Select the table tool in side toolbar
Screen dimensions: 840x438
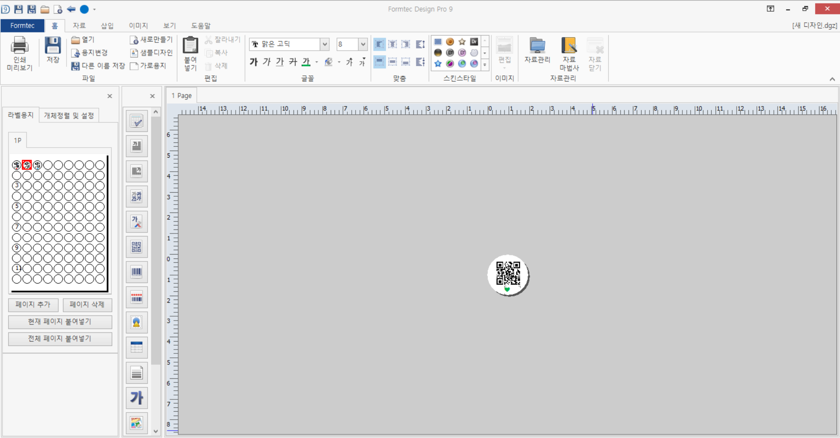pyautogui.click(x=137, y=348)
